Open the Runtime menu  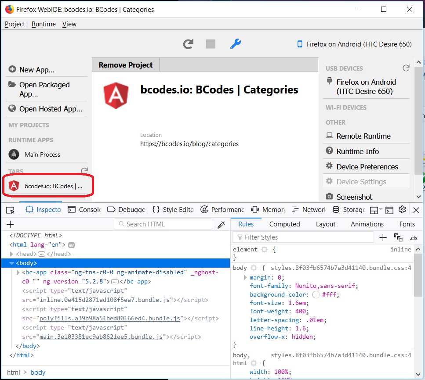point(44,24)
